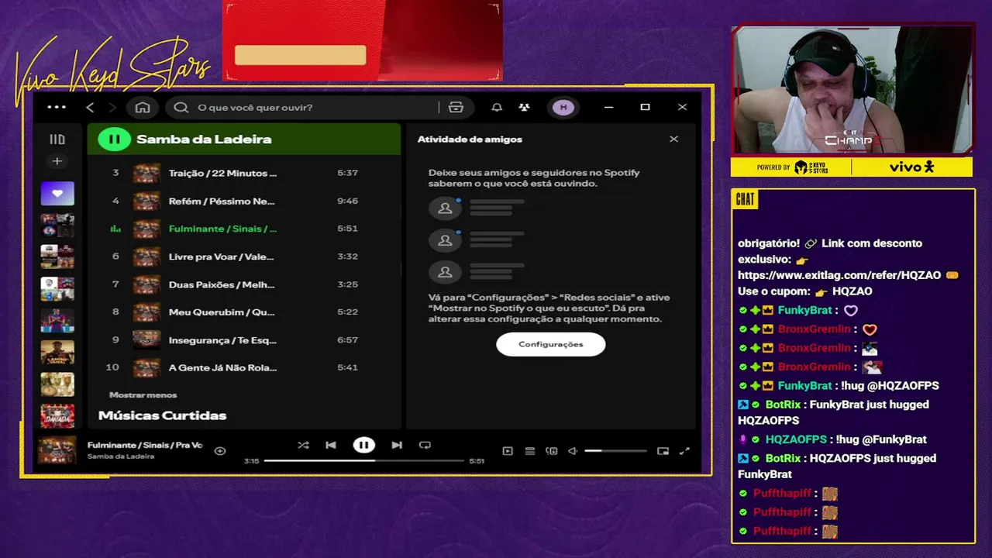Open now-playing album art thumbnail
This screenshot has width=992, height=558.
(x=57, y=450)
